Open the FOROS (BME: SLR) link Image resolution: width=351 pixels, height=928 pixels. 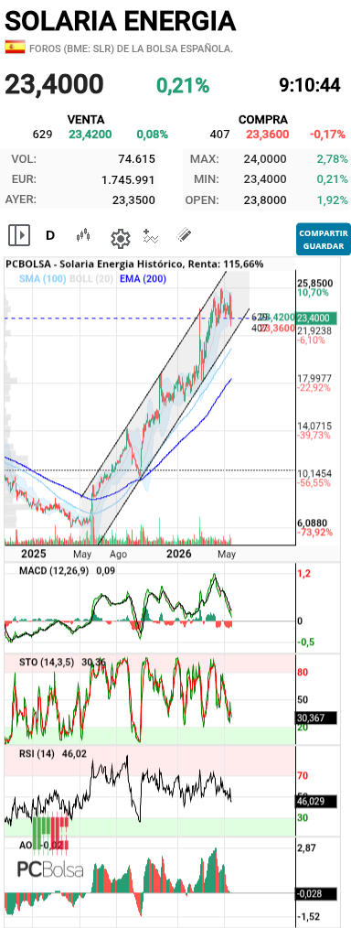click(x=131, y=49)
